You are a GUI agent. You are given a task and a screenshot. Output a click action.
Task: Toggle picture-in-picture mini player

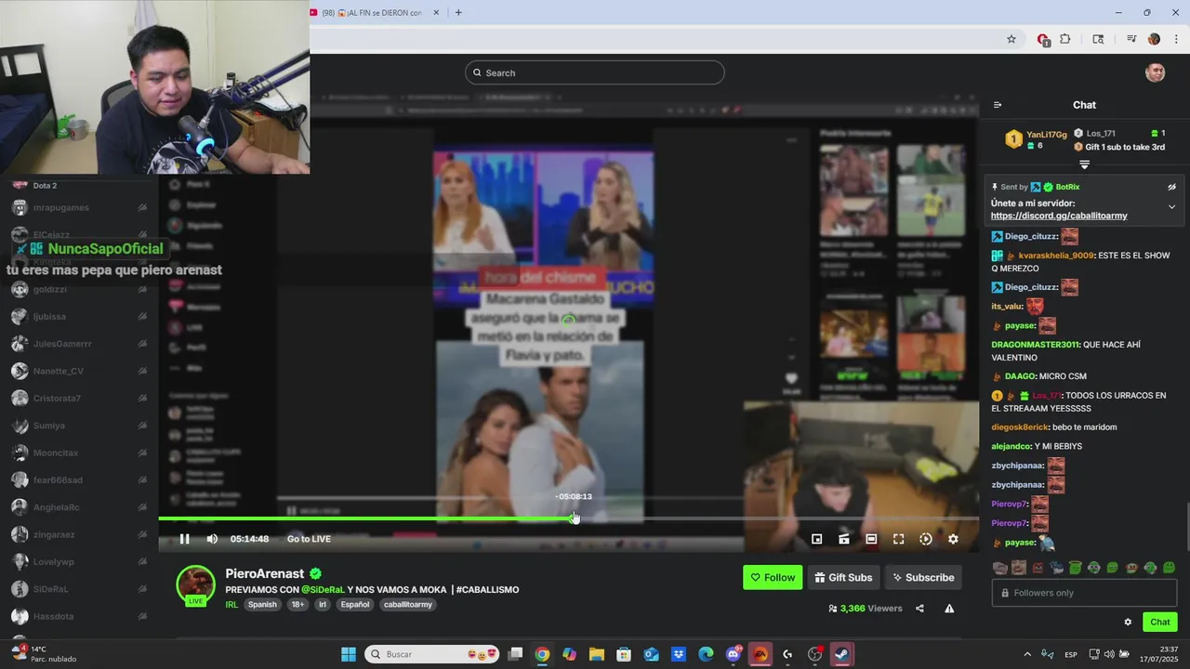click(x=816, y=539)
